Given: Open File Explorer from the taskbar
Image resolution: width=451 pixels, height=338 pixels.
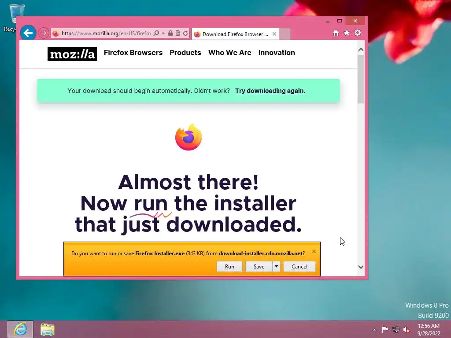Looking at the screenshot, I should tap(48, 329).
